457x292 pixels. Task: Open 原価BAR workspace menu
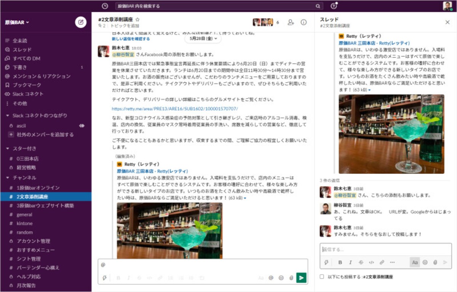[17, 22]
